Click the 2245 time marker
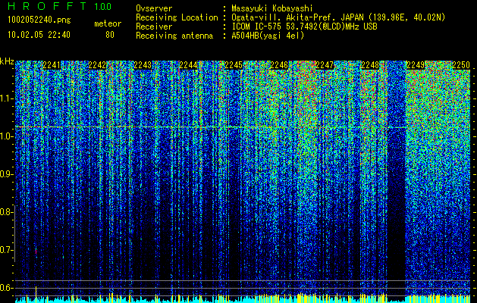This screenshot has width=477, height=303. [234, 65]
